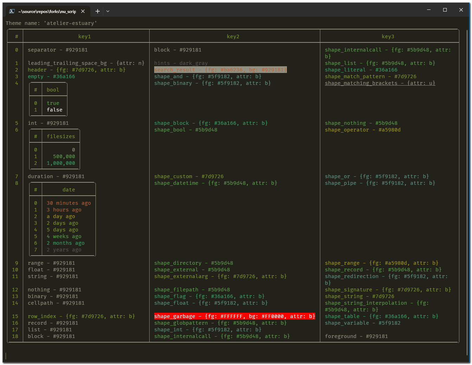This screenshot has height=365, width=472.
Task: Click the '2 months ago' date row
Action: [x=66, y=243]
